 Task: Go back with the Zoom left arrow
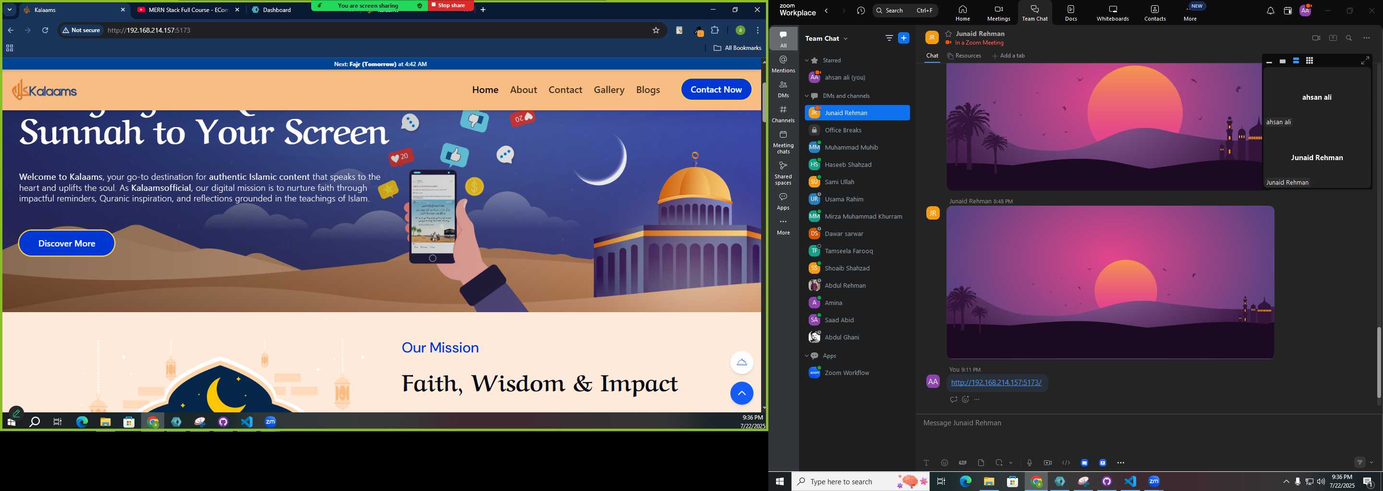point(827,11)
